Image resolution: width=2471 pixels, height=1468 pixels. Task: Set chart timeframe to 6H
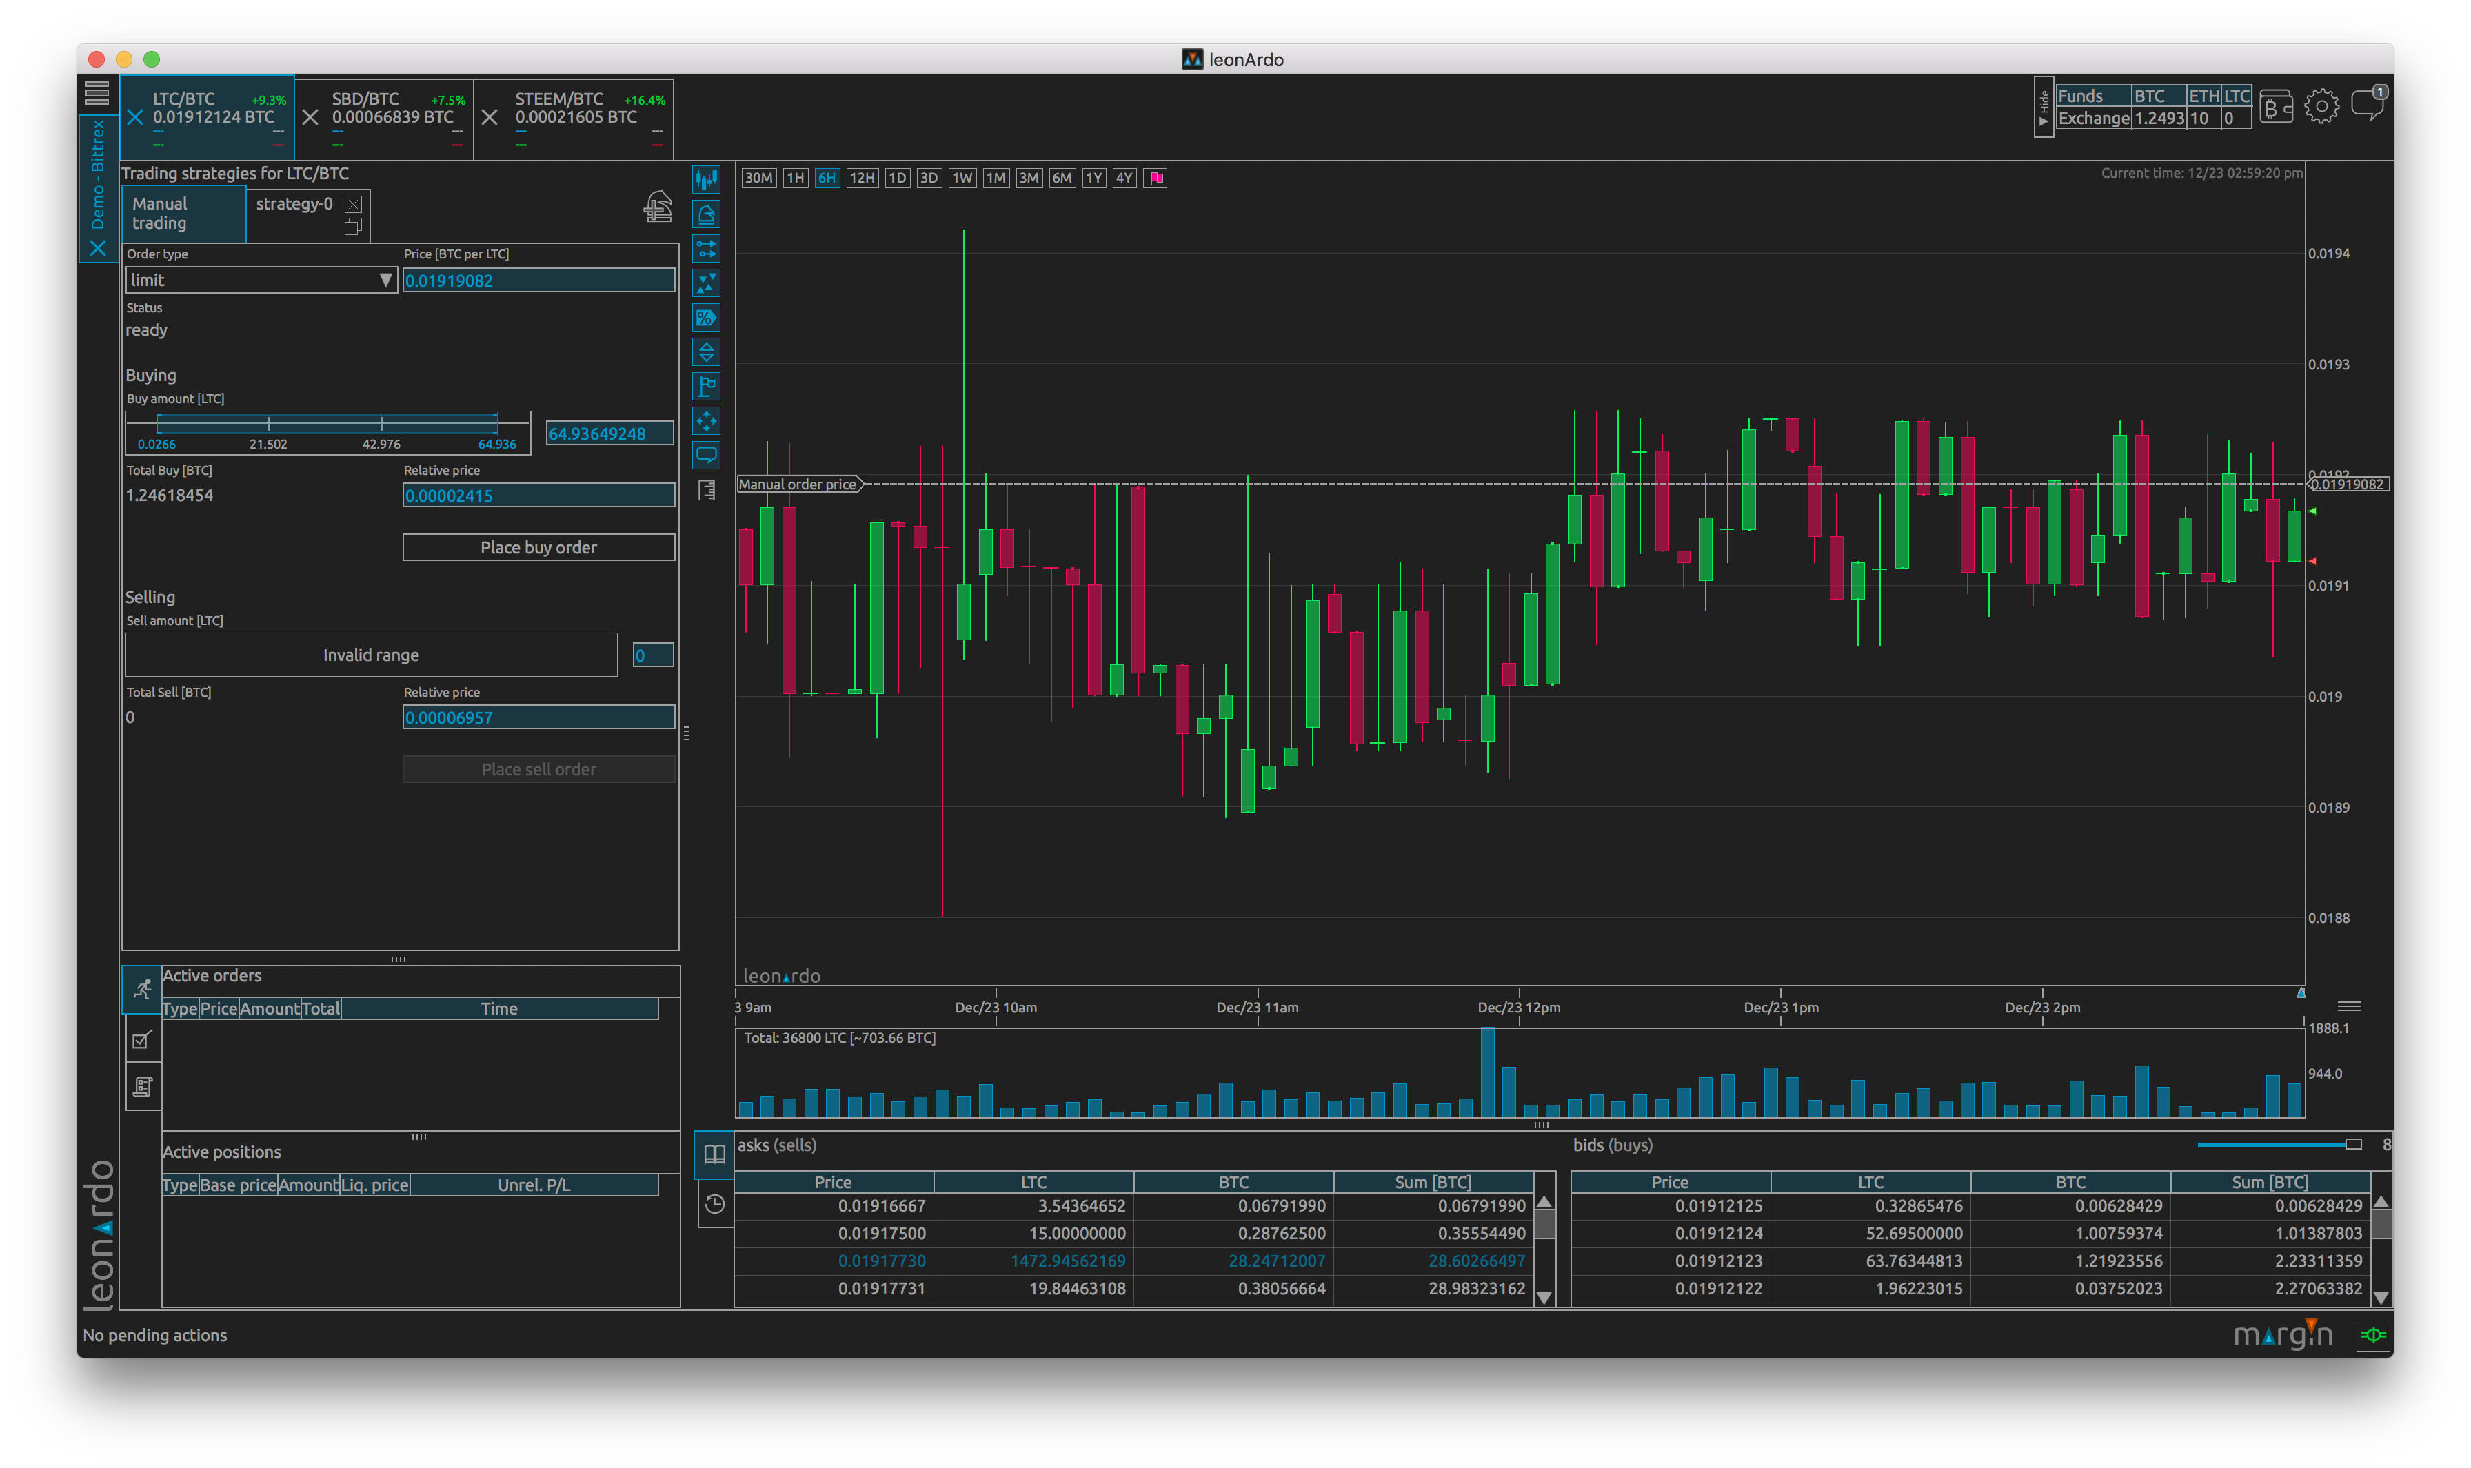tap(826, 178)
